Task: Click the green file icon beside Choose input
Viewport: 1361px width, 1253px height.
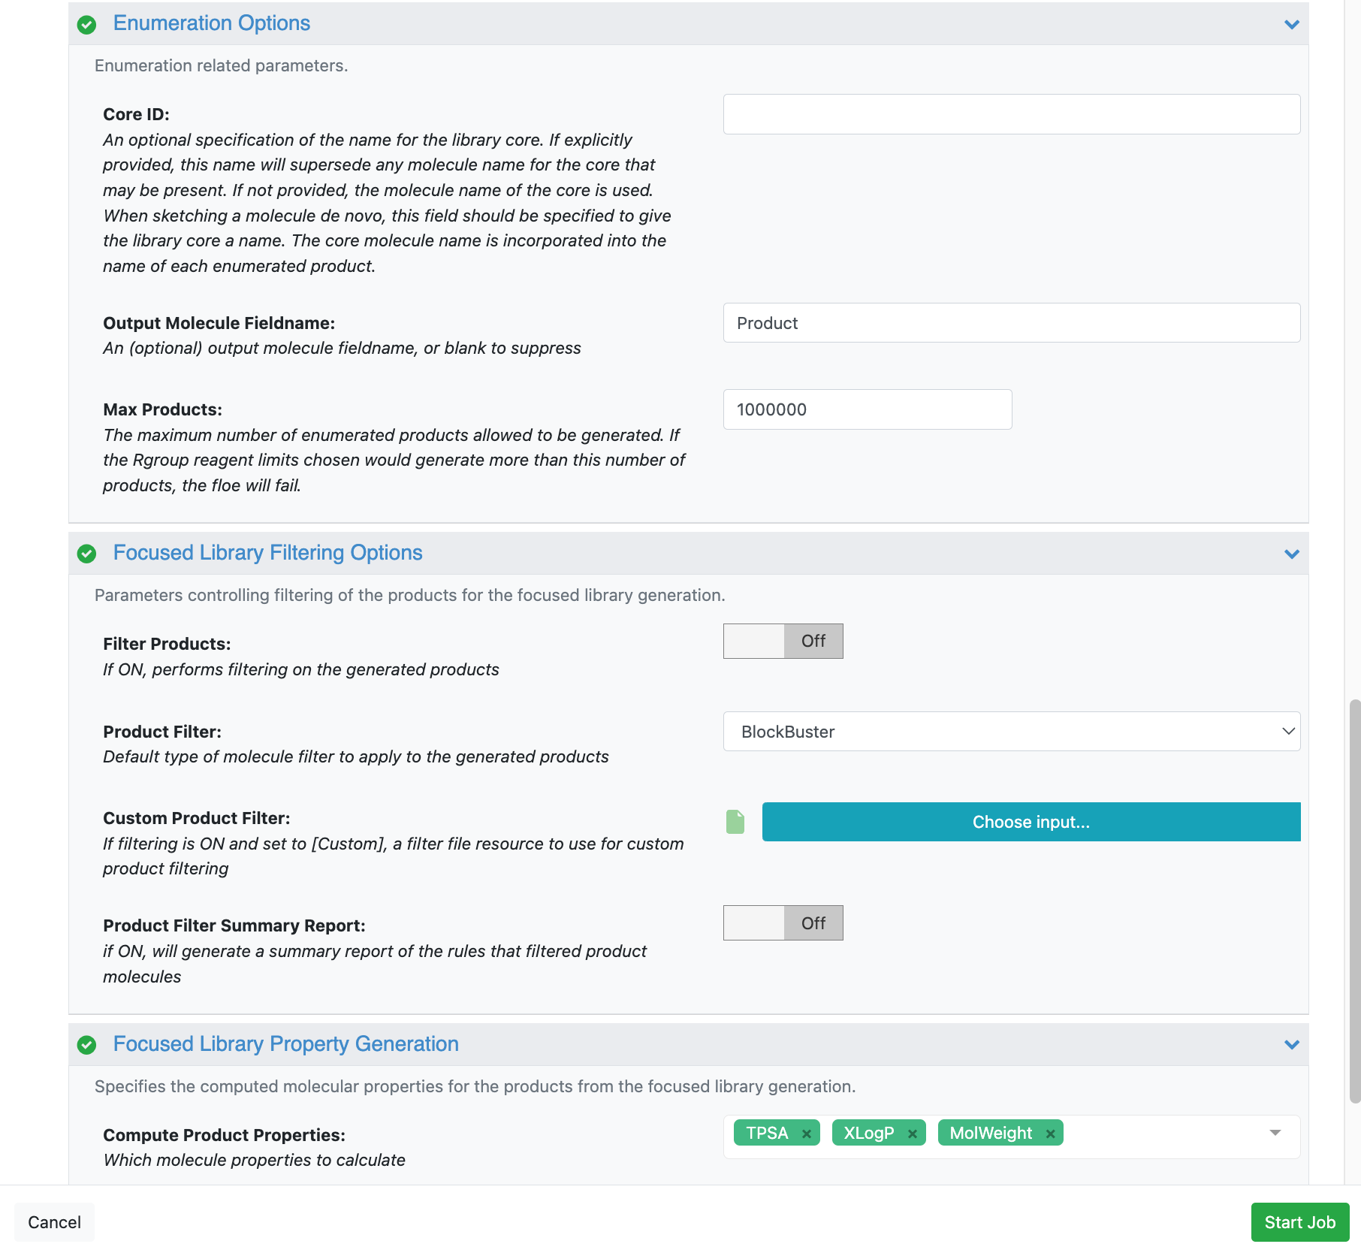Action: (735, 822)
